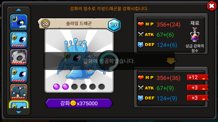Tap the last empty enhancement orb
This screenshot has height=122, width=218.
[101, 87]
